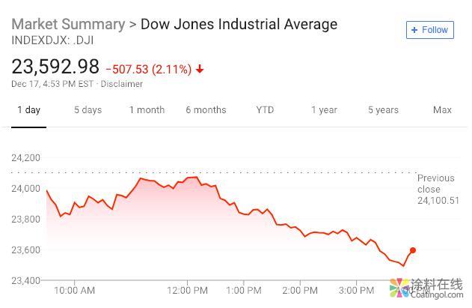The width and height of the screenshot is (472, 308).
Task: Click the −507.53 (2.11%) change text
Action: click(x=148, y=69)
